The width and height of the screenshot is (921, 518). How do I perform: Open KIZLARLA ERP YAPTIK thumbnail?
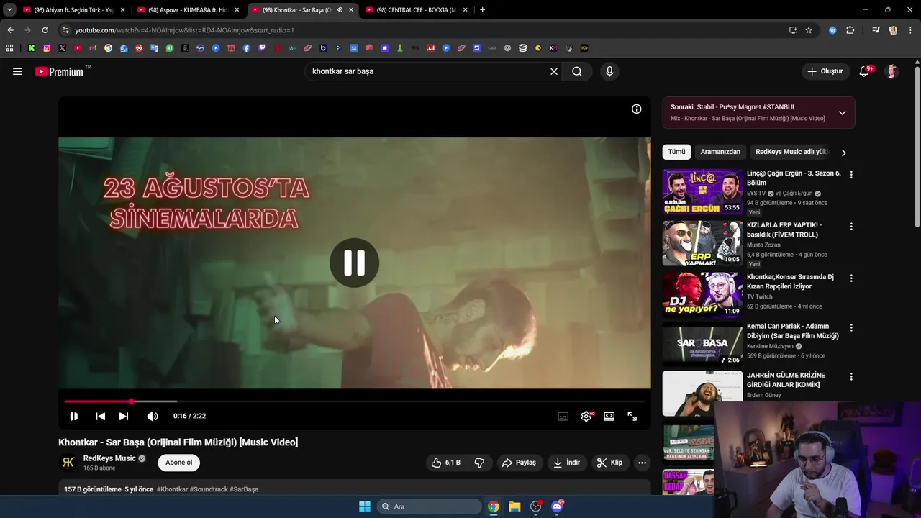pyautogui.click(x=702, y=243)
